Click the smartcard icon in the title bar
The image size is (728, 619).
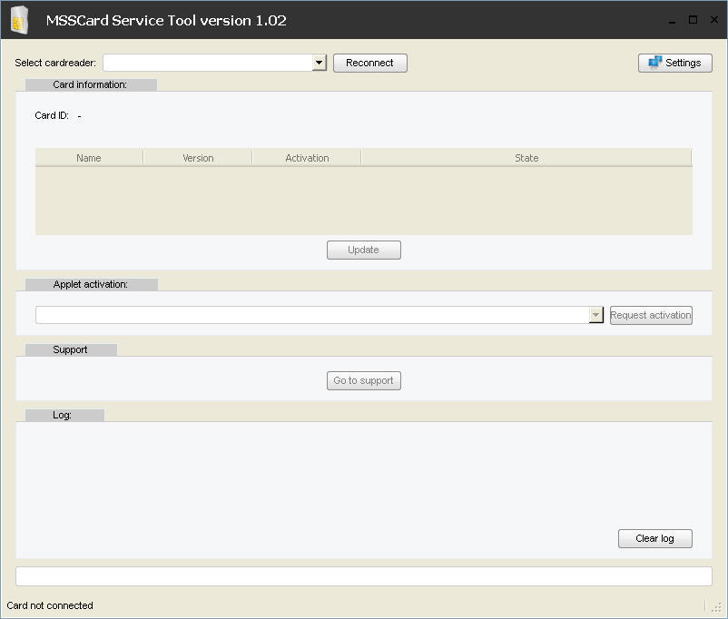[20, 19]
